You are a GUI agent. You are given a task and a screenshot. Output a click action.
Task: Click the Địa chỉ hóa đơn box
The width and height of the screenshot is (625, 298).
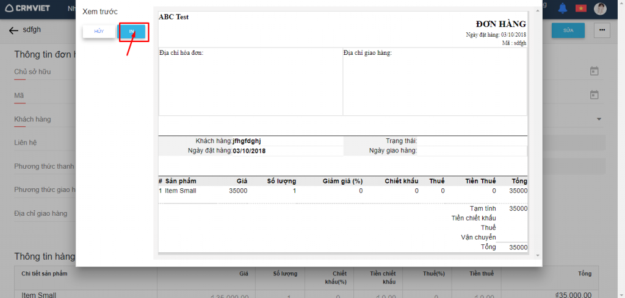[x=250, y=81]
